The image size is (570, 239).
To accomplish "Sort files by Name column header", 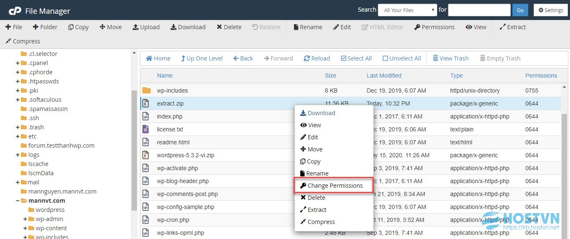I will (165, 75).
